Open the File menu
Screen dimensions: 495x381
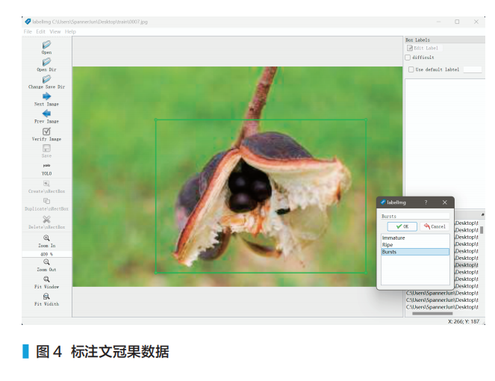click(28, 31)
